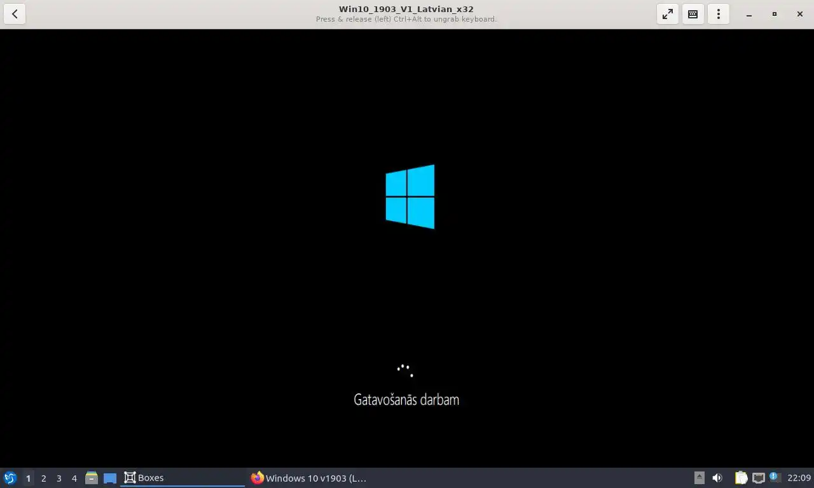Switch to workspace 2
Screen dimensions: 814x488
click(43, 478)
